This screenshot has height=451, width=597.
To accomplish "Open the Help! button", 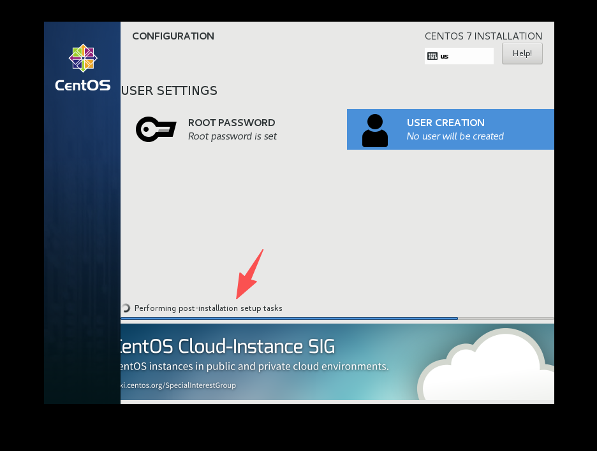I will pyautogui.click(x=522, y=54).
